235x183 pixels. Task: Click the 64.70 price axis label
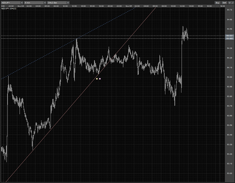[229, 10]
